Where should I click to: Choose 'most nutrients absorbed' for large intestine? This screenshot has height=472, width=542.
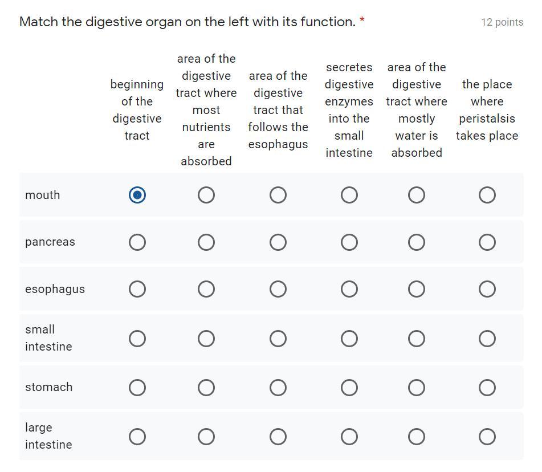pyautogui.click(x=206, y=437)
